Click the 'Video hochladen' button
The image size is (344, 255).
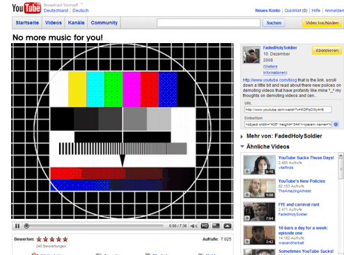coord(322,23)
